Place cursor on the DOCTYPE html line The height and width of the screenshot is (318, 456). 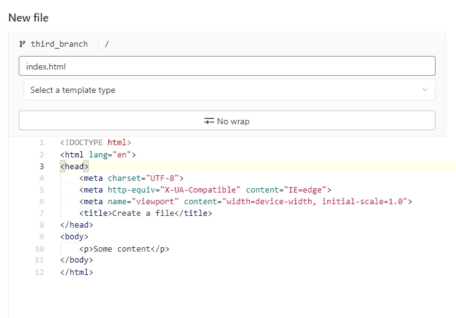click(95, 143)
